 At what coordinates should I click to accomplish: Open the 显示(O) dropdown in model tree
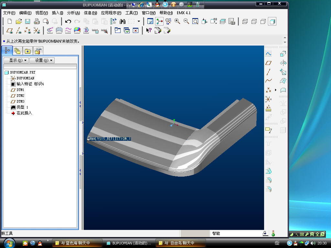[16, 60]
